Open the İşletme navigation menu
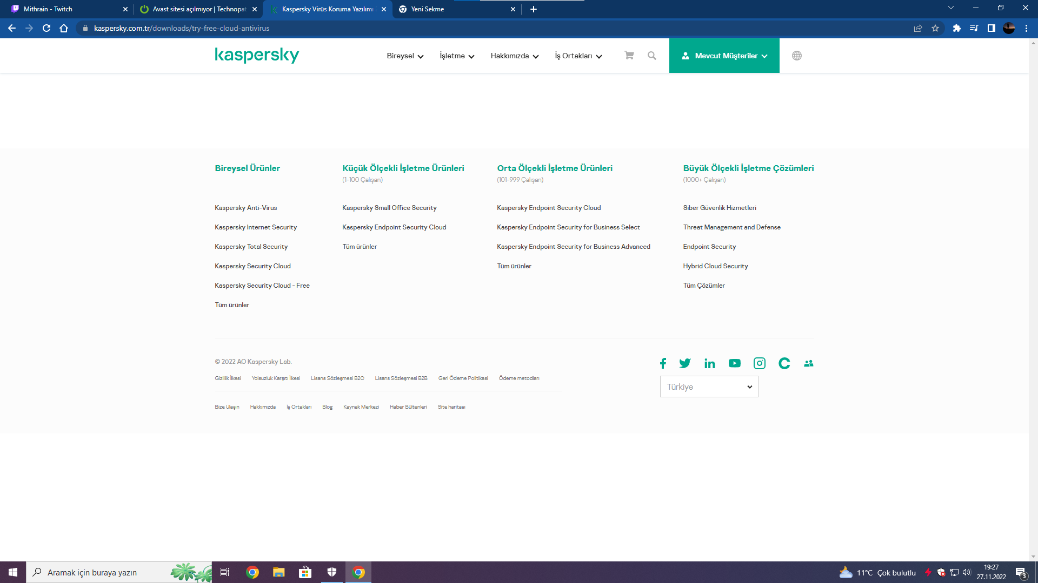The image size is (1038, 583). 457,56
